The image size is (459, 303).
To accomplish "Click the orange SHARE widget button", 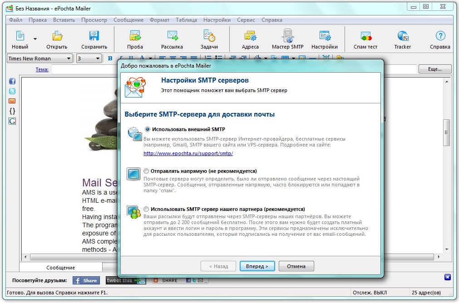I will (x=180, y=280).
